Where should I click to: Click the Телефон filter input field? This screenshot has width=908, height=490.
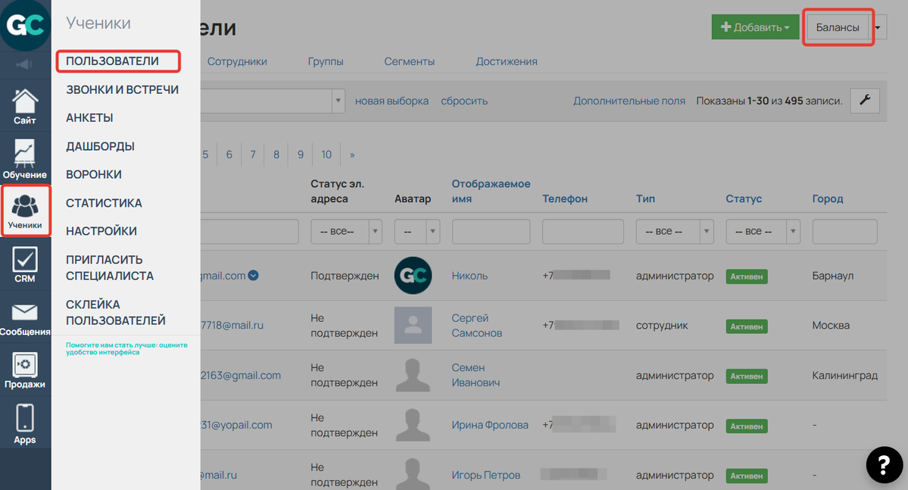pos(582,232)
